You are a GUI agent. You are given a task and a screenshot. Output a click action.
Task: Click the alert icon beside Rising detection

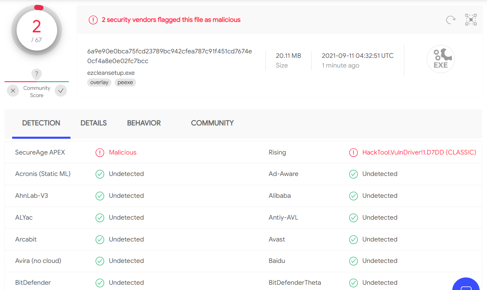[x=353, y=152]
